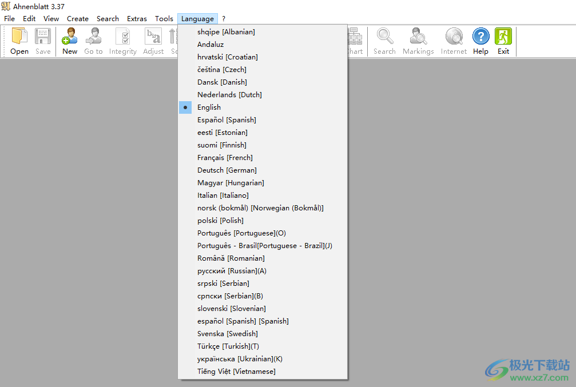576x387 pixels.
Task: Select eesti [Estonian] language
Action: (x=263, y=133)
